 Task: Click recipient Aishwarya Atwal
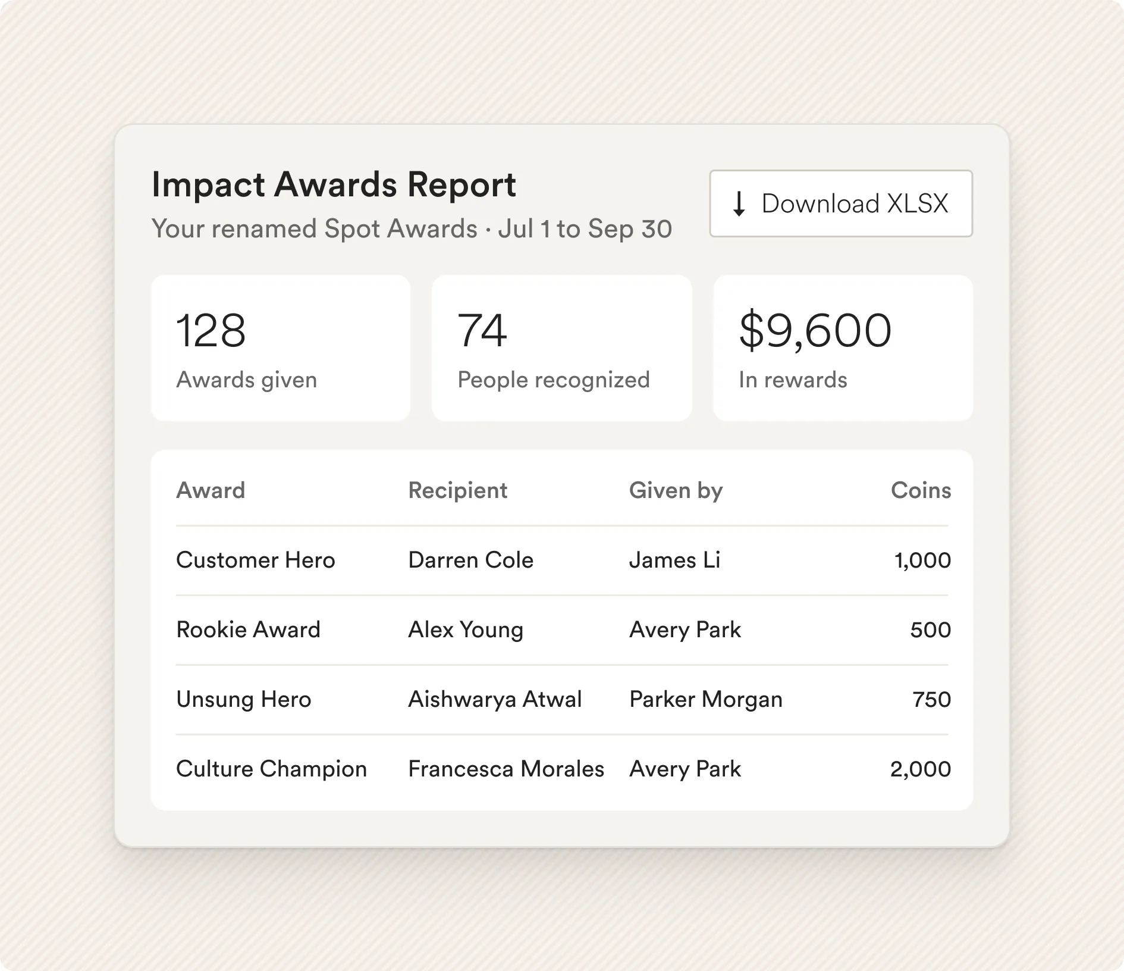(x=495, y=699)
